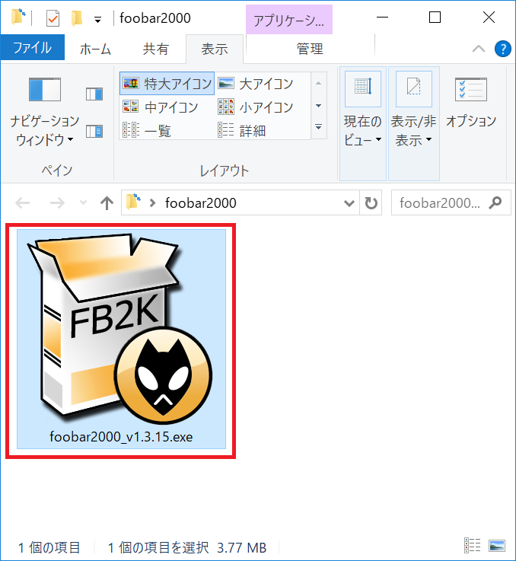Open the Customize Quick Access Toolbar dropdown
This screenshot has height=561, width=516.
coord(97,20)
